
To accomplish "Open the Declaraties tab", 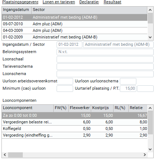I will pyautogui.click(x=89, y=2).
